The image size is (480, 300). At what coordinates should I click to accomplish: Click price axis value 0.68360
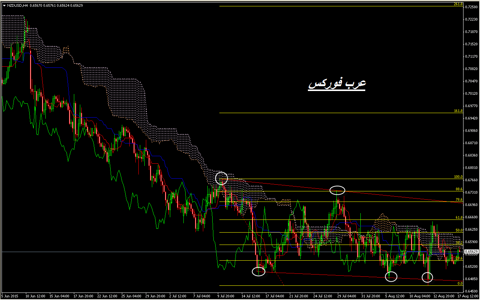(471, 155)
